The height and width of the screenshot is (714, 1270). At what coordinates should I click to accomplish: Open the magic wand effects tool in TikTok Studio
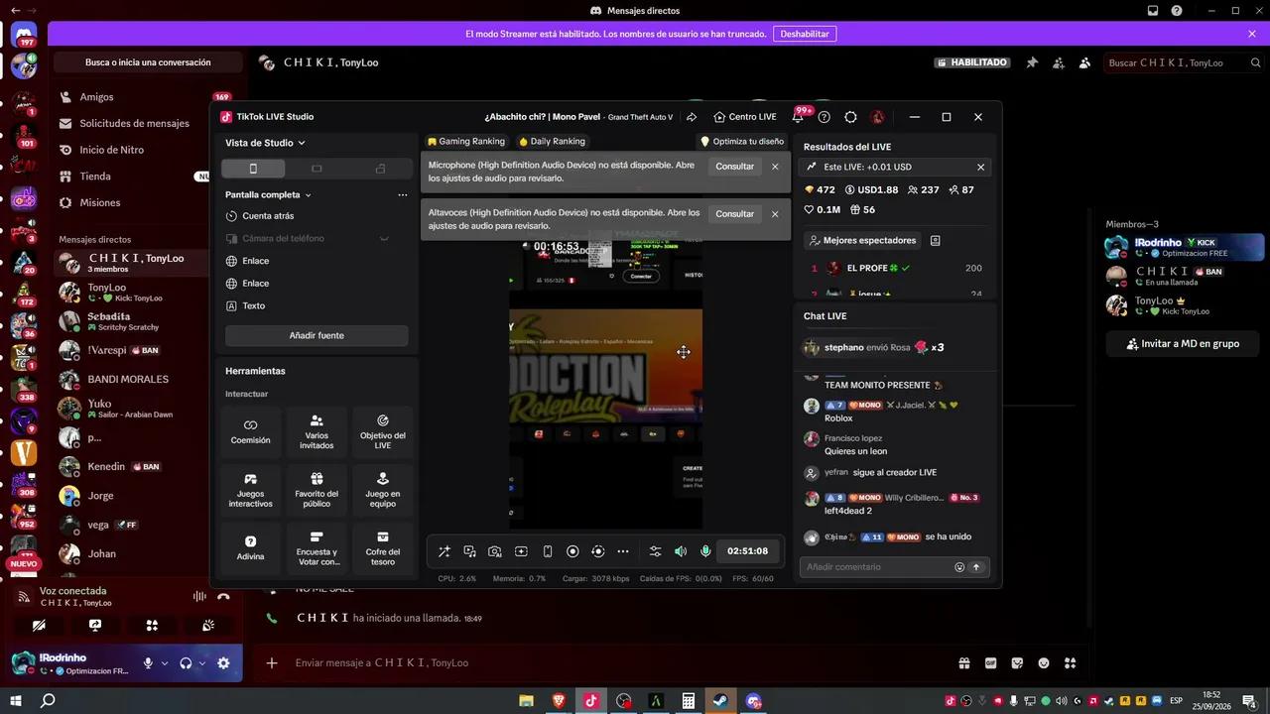pos(444,551)
